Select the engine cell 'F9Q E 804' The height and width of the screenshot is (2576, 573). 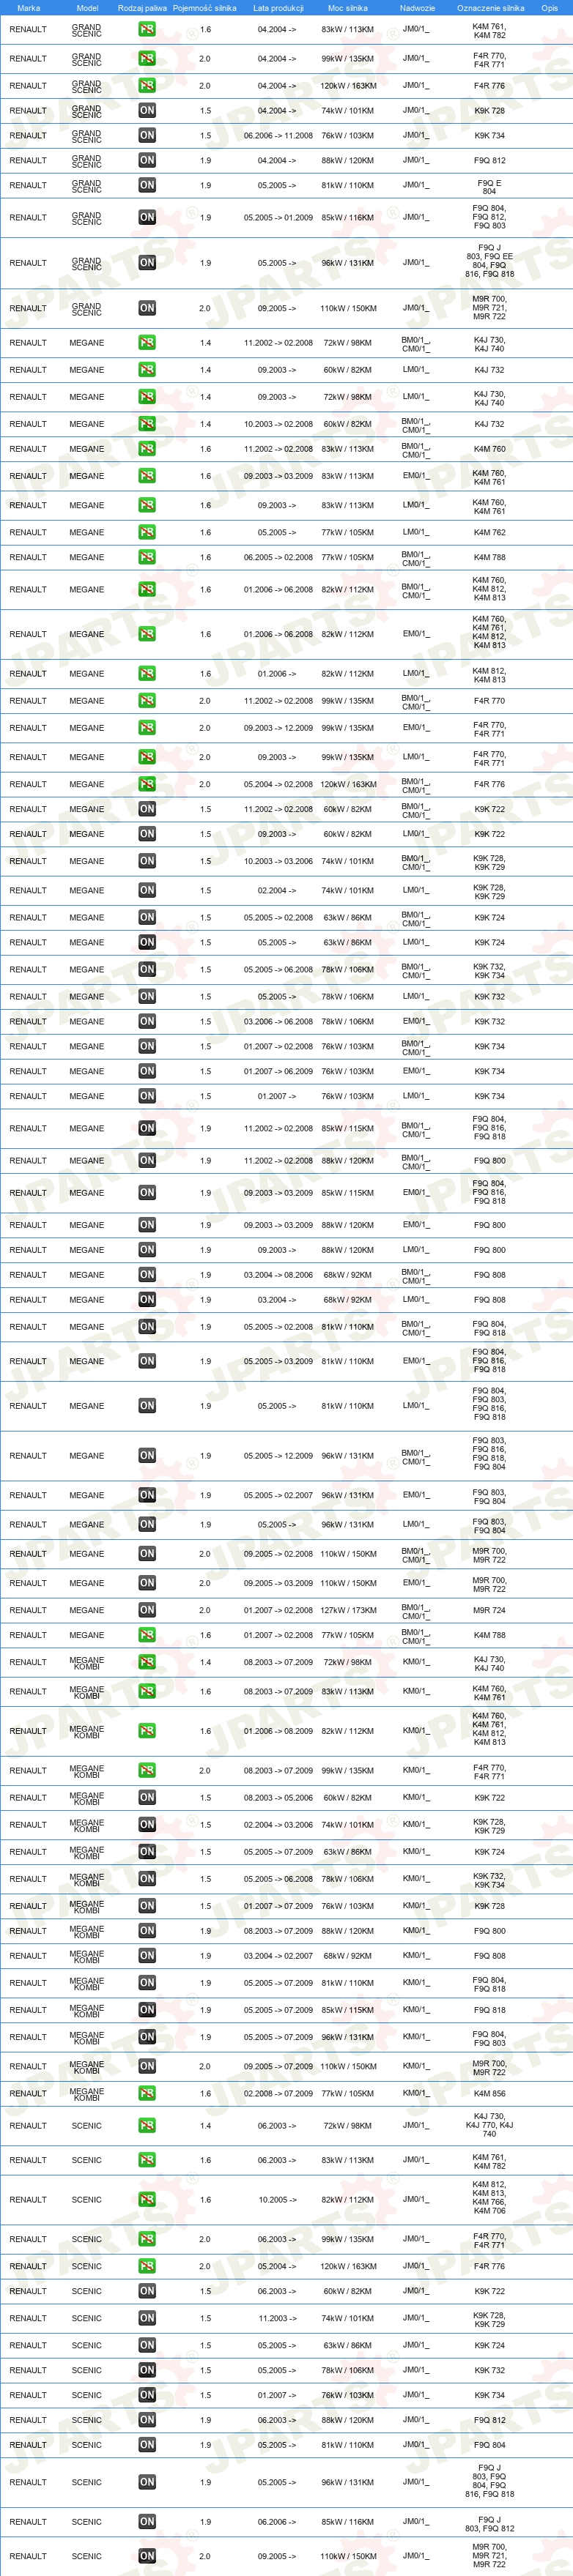point(489,186)
